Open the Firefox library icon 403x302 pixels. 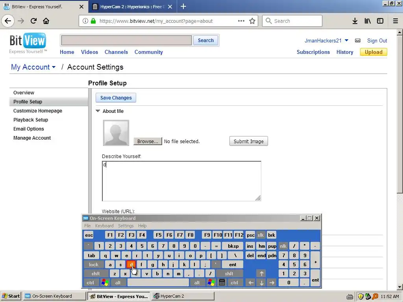[x=368, y=21]
